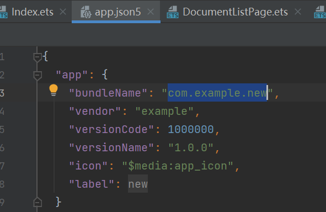Click the "versionCode" key
Screen dimensions: 326x212
coord(111,130)
